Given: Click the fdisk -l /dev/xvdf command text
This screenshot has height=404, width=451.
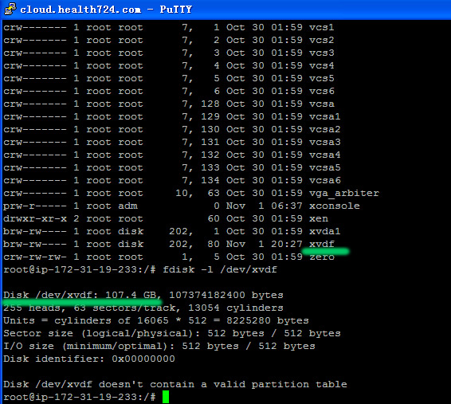Looking at the screenshot, I should coord(220,269).
